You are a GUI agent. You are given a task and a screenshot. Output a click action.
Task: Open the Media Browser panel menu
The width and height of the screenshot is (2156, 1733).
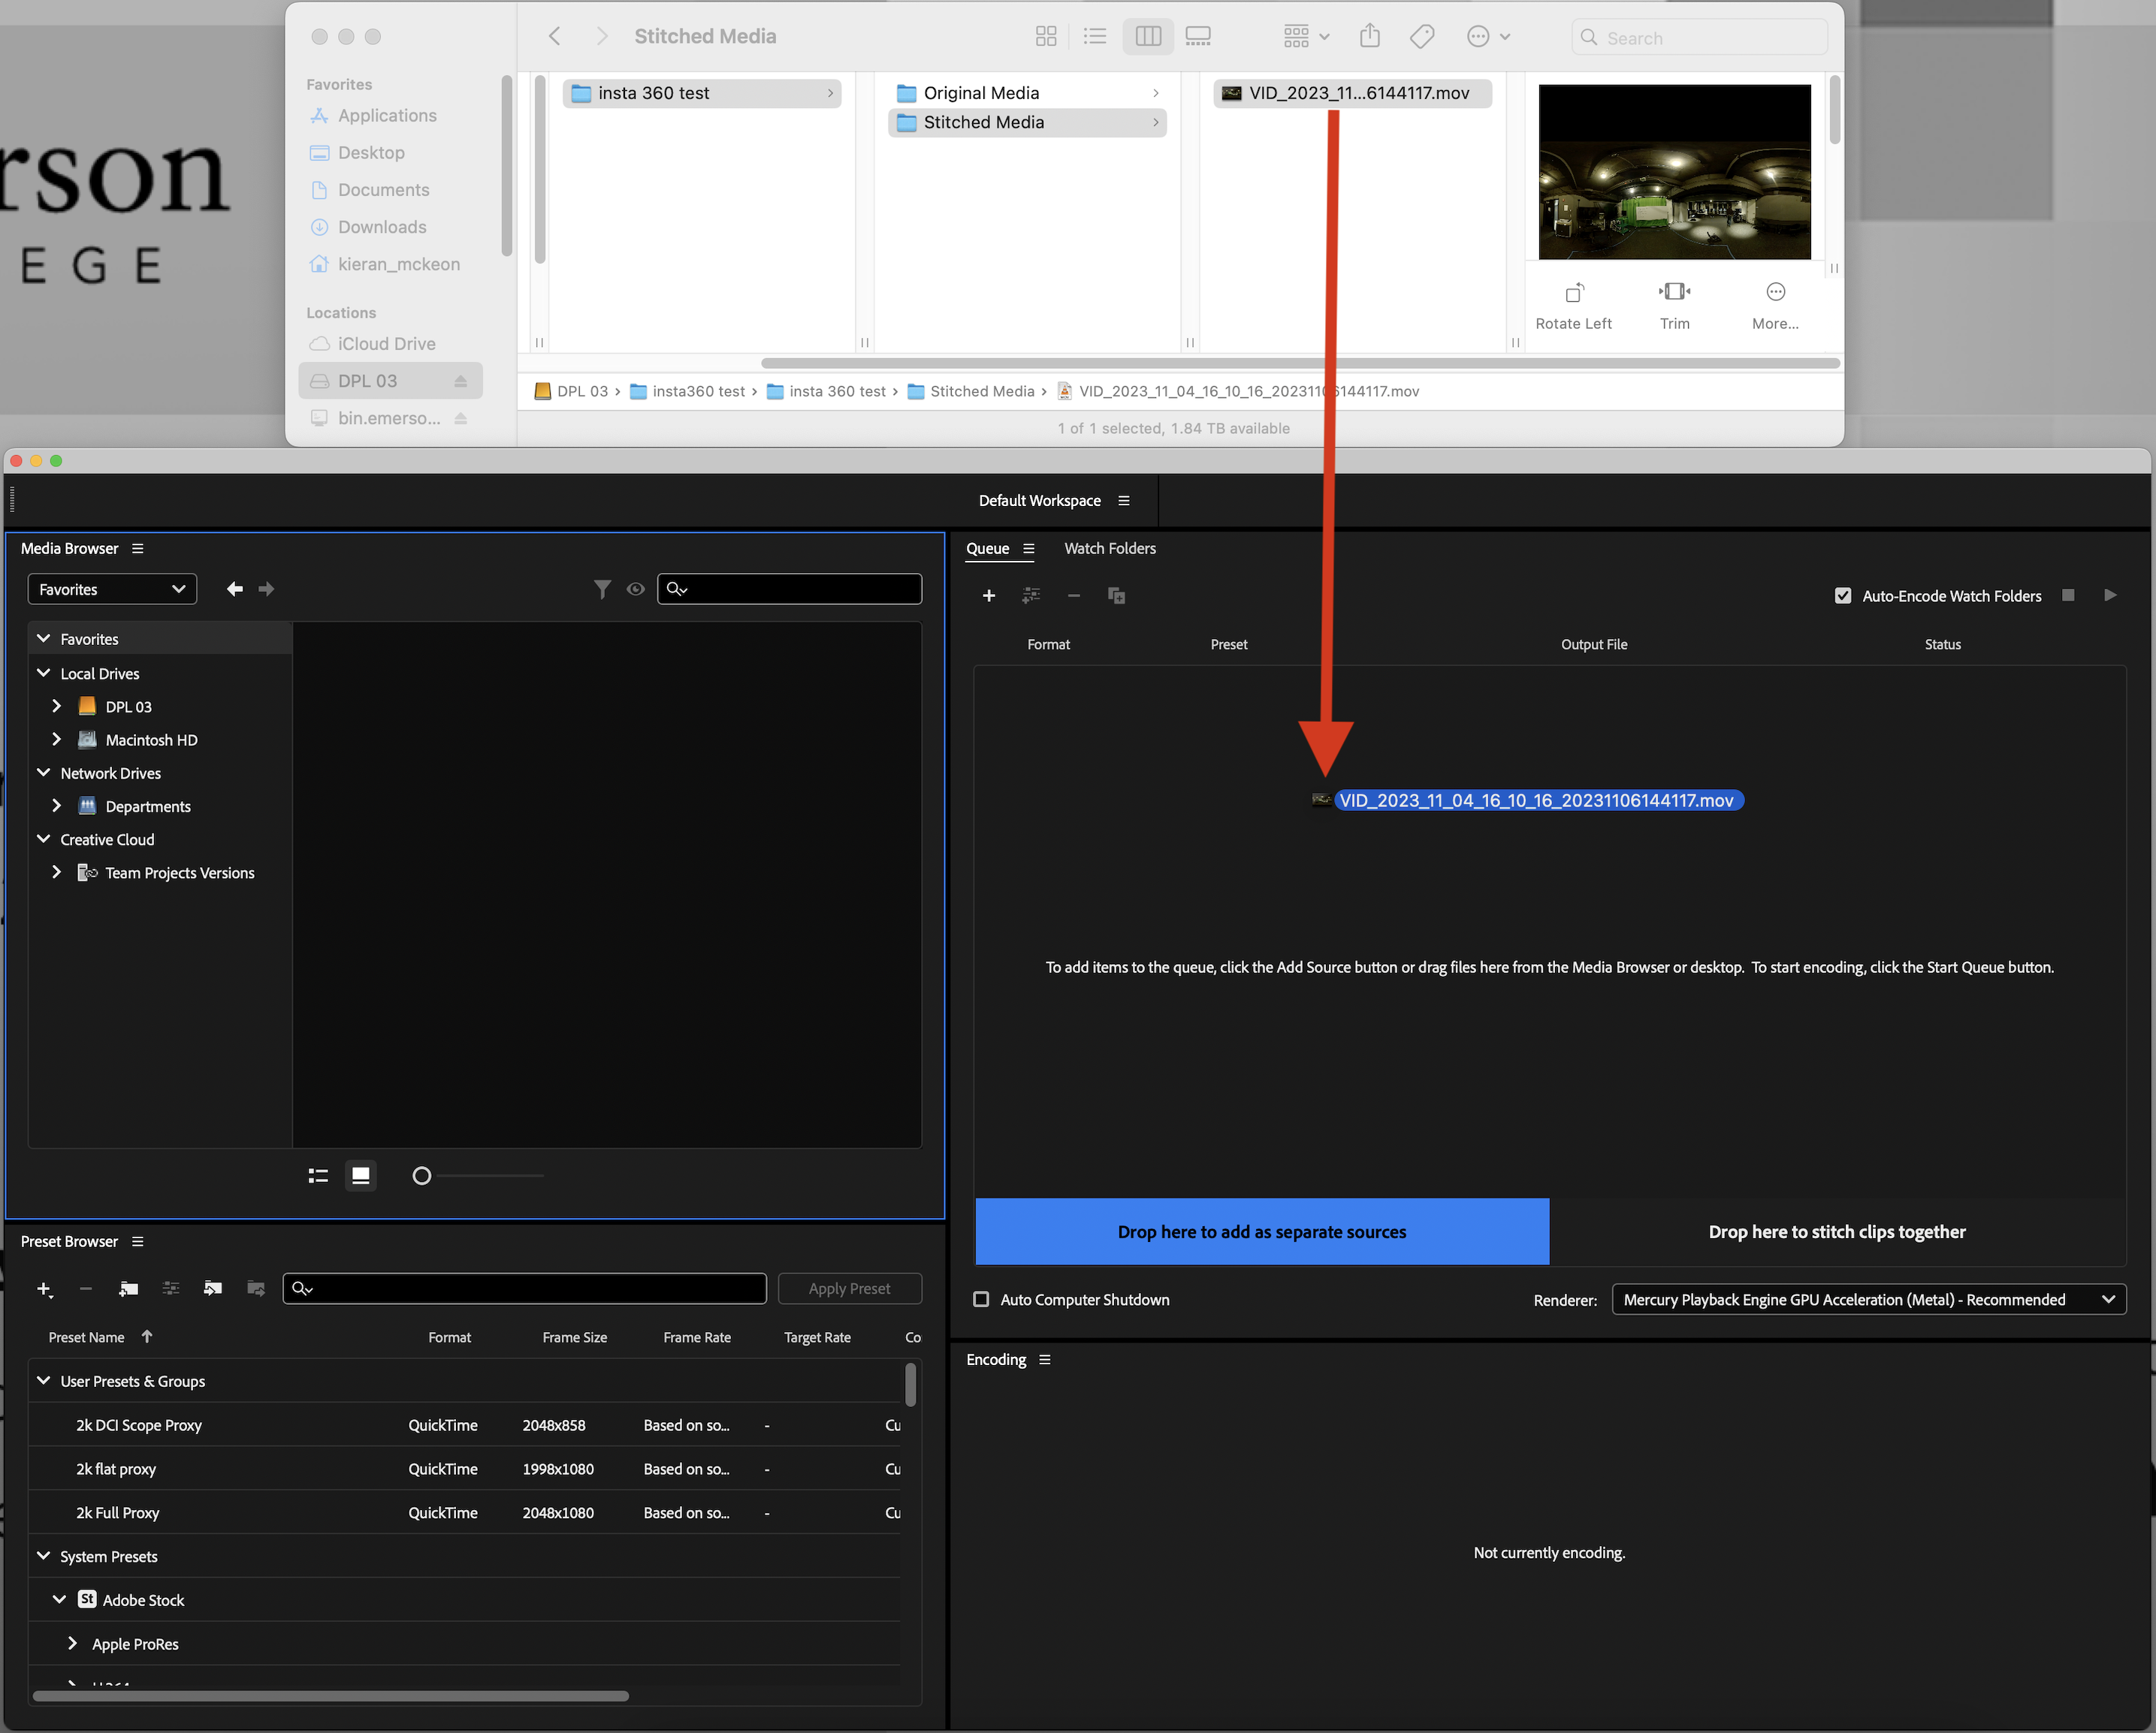click(138, 549)
